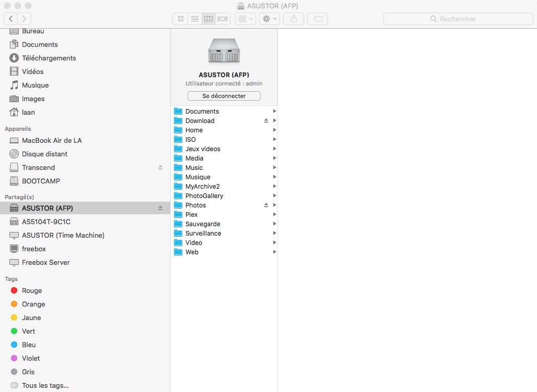Screen dimensions: 537x392
Task: Eject ASUSTOR (AFP) in the sidebar
Action: [x=160, y=208]
